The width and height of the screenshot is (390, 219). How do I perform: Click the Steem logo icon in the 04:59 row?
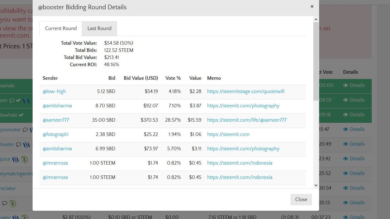[26, 101]
